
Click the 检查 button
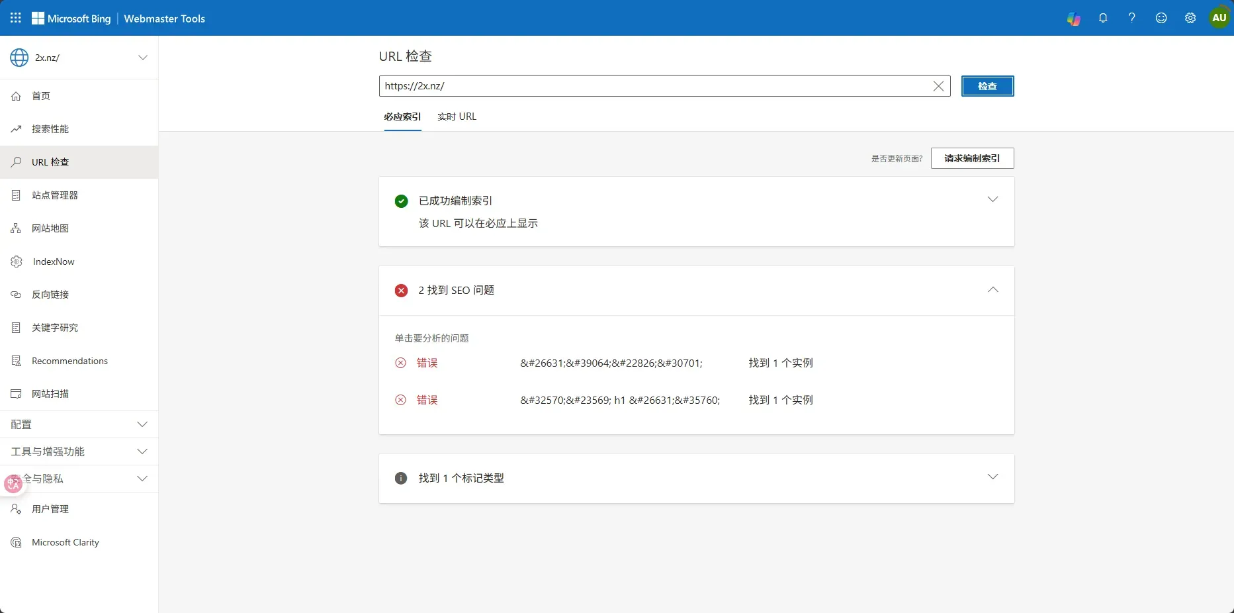pyautogui.click(x=987, y=86)
